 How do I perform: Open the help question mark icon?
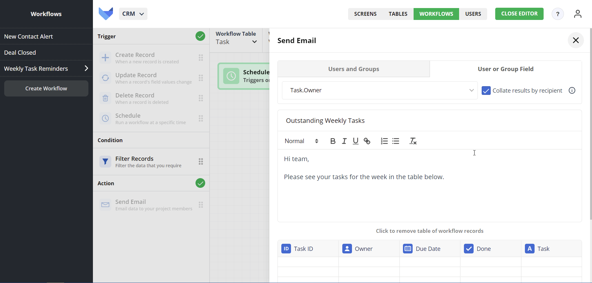[557, 14]
